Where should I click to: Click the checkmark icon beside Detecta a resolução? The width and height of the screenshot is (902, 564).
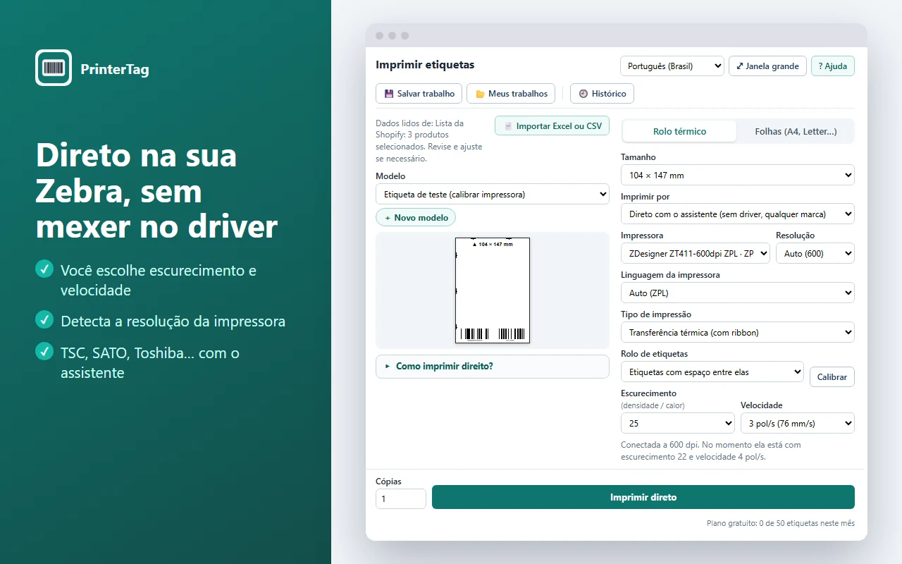(44, 320)
